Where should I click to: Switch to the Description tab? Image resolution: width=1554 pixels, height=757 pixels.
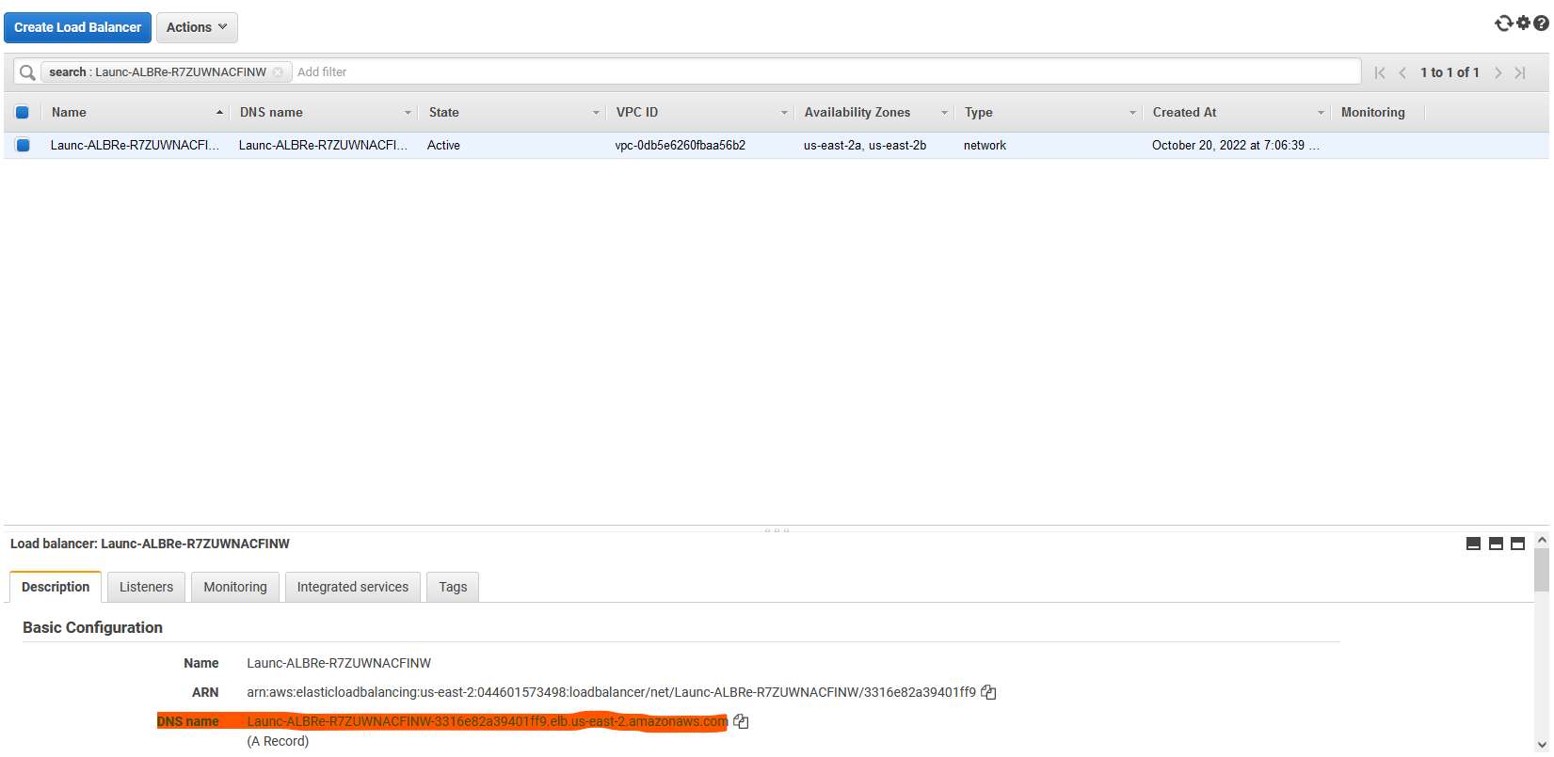point(56,587)
